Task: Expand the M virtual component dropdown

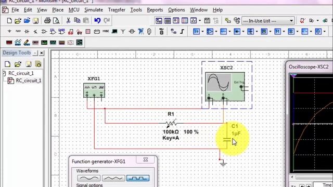Action: (x=284, y=32)
